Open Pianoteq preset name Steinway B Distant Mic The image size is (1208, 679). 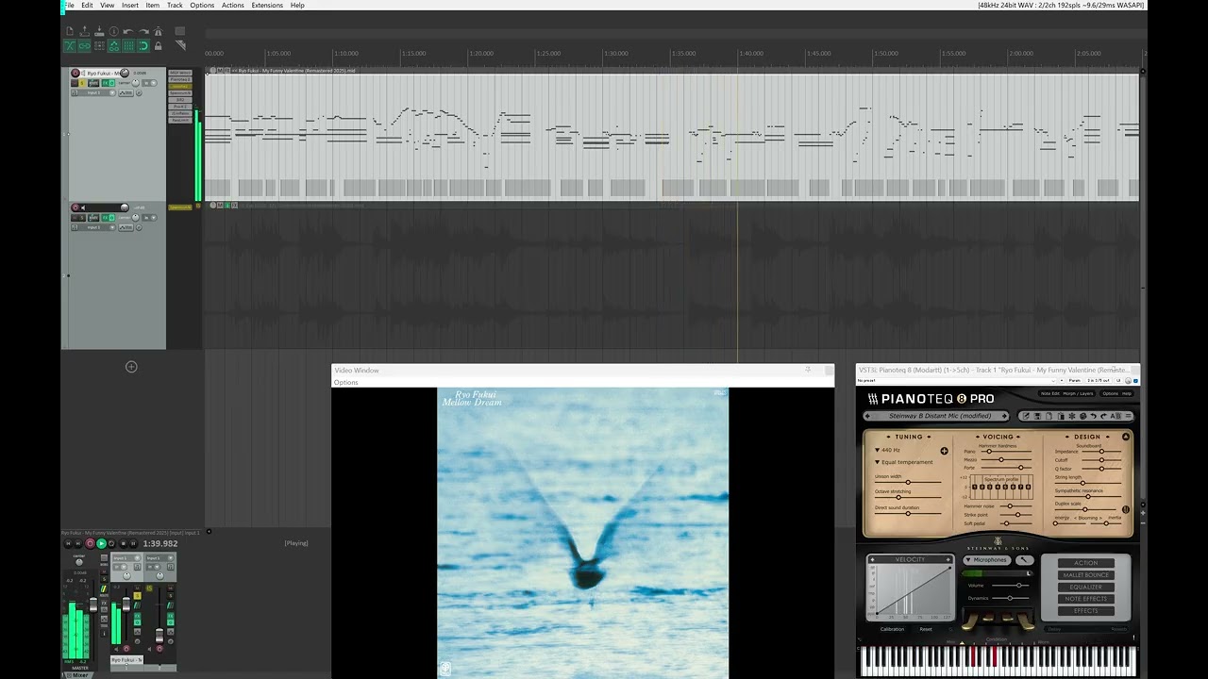coord(940,416)
